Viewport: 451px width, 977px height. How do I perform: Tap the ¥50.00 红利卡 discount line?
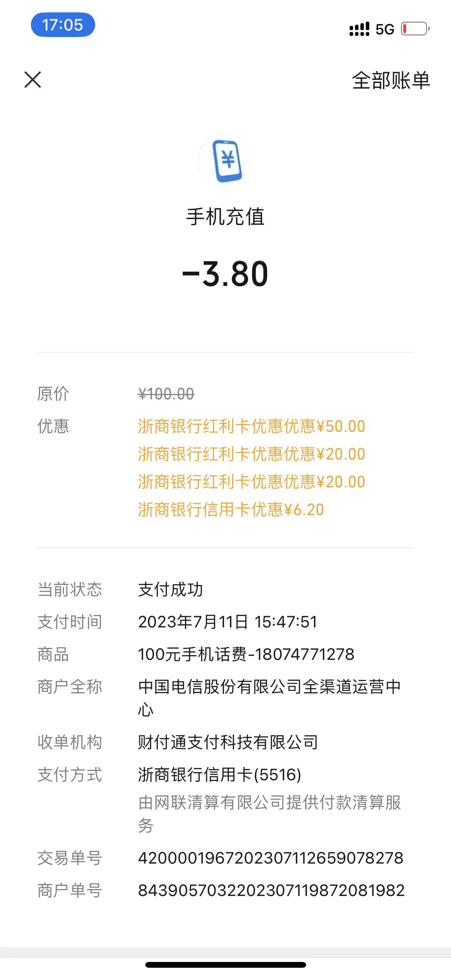[x=251, y=426]
